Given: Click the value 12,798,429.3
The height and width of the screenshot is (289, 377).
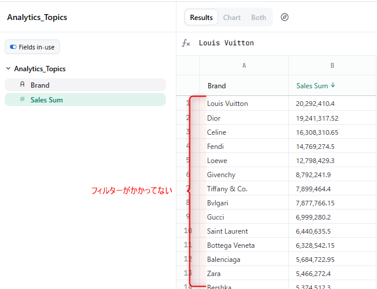Looking at the screenshot, I should point(315,161).
